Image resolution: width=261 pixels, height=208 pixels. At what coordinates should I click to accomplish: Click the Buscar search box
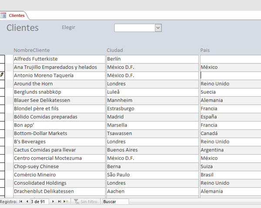coord(115,201)
